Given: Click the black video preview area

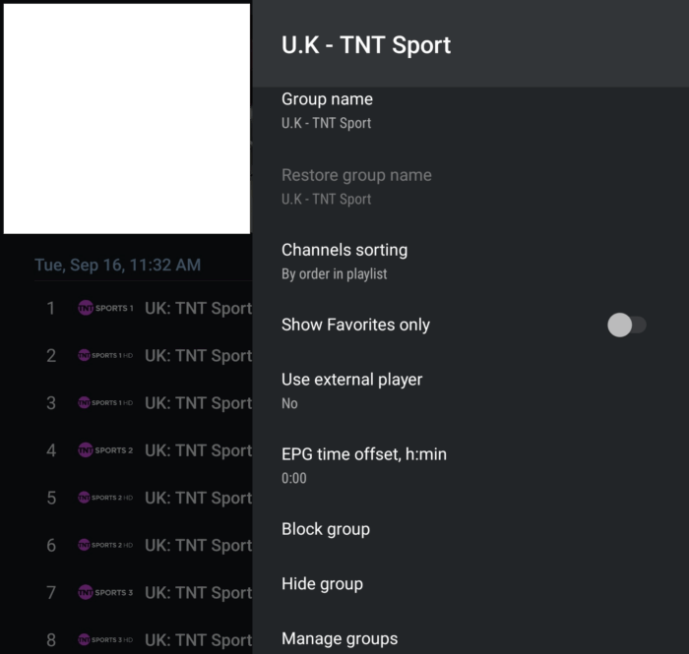Looking at the screenshot, I should click(x=126, y=118).
